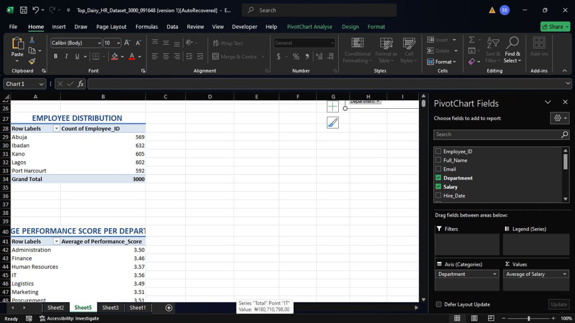Screen dimensions: 575x323
Task: Tick the Employee_ID field checkbox
Action: click(438, 151)
